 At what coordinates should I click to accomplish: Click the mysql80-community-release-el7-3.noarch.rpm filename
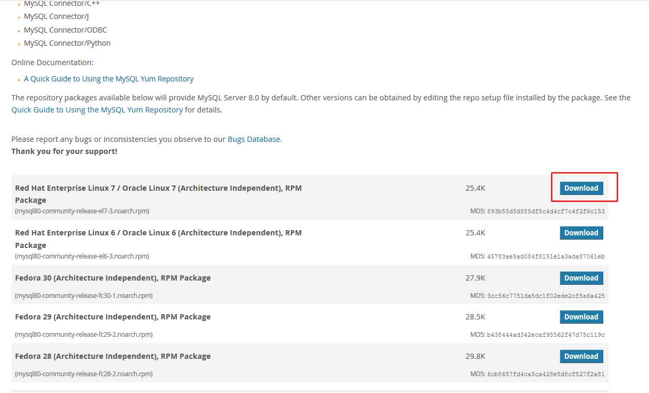tap(82, 211)
